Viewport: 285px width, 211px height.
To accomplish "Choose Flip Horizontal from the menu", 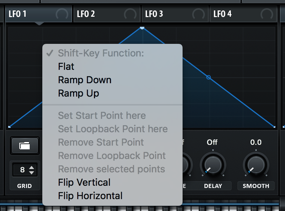I will tap(90, 196).
